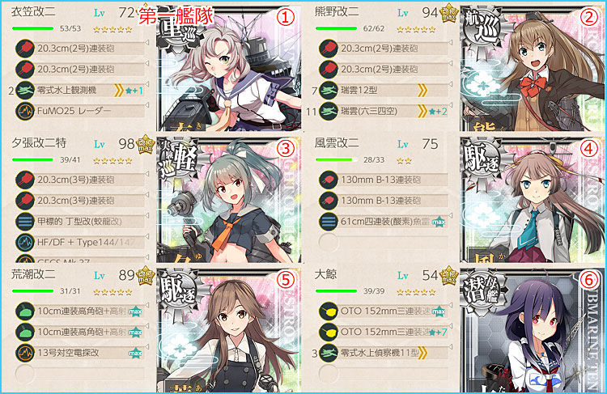Screen dimensions: 607x394
Task: Select the torpedo icon beside 甲標的 丁型改(蛟龍改)
Action: tap(25, 222)
